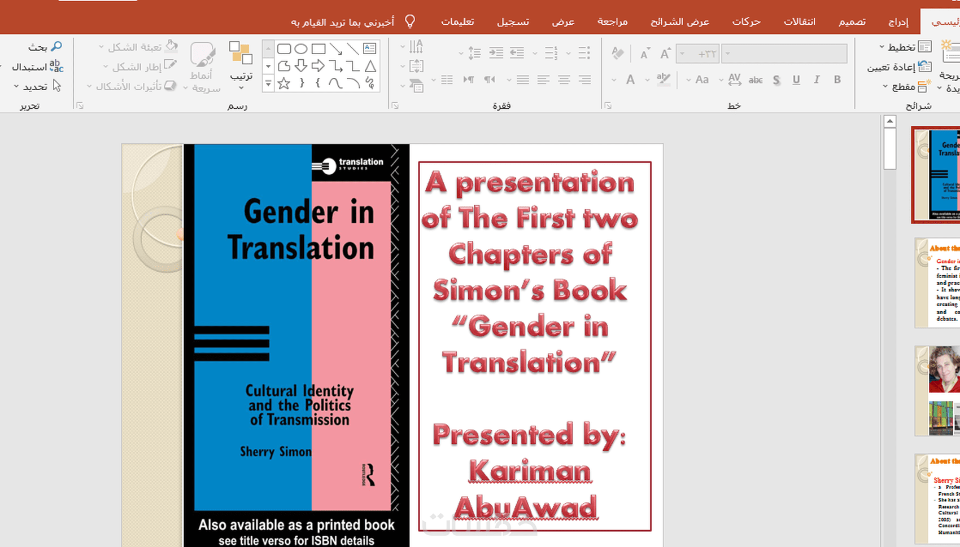Pick the block down arrow shape
The image size is (960, 547).
pos(301,66)
